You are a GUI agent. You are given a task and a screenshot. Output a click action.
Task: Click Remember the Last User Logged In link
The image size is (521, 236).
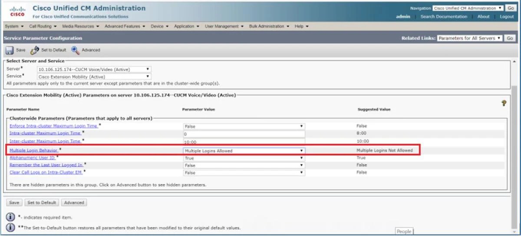tap(46, 165)
